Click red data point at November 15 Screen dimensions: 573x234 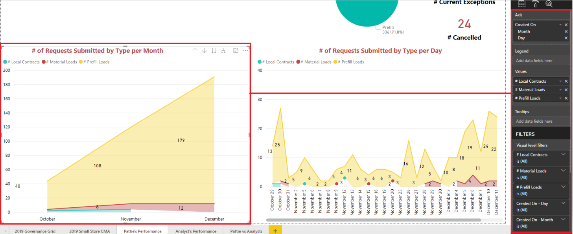[368, 183]
